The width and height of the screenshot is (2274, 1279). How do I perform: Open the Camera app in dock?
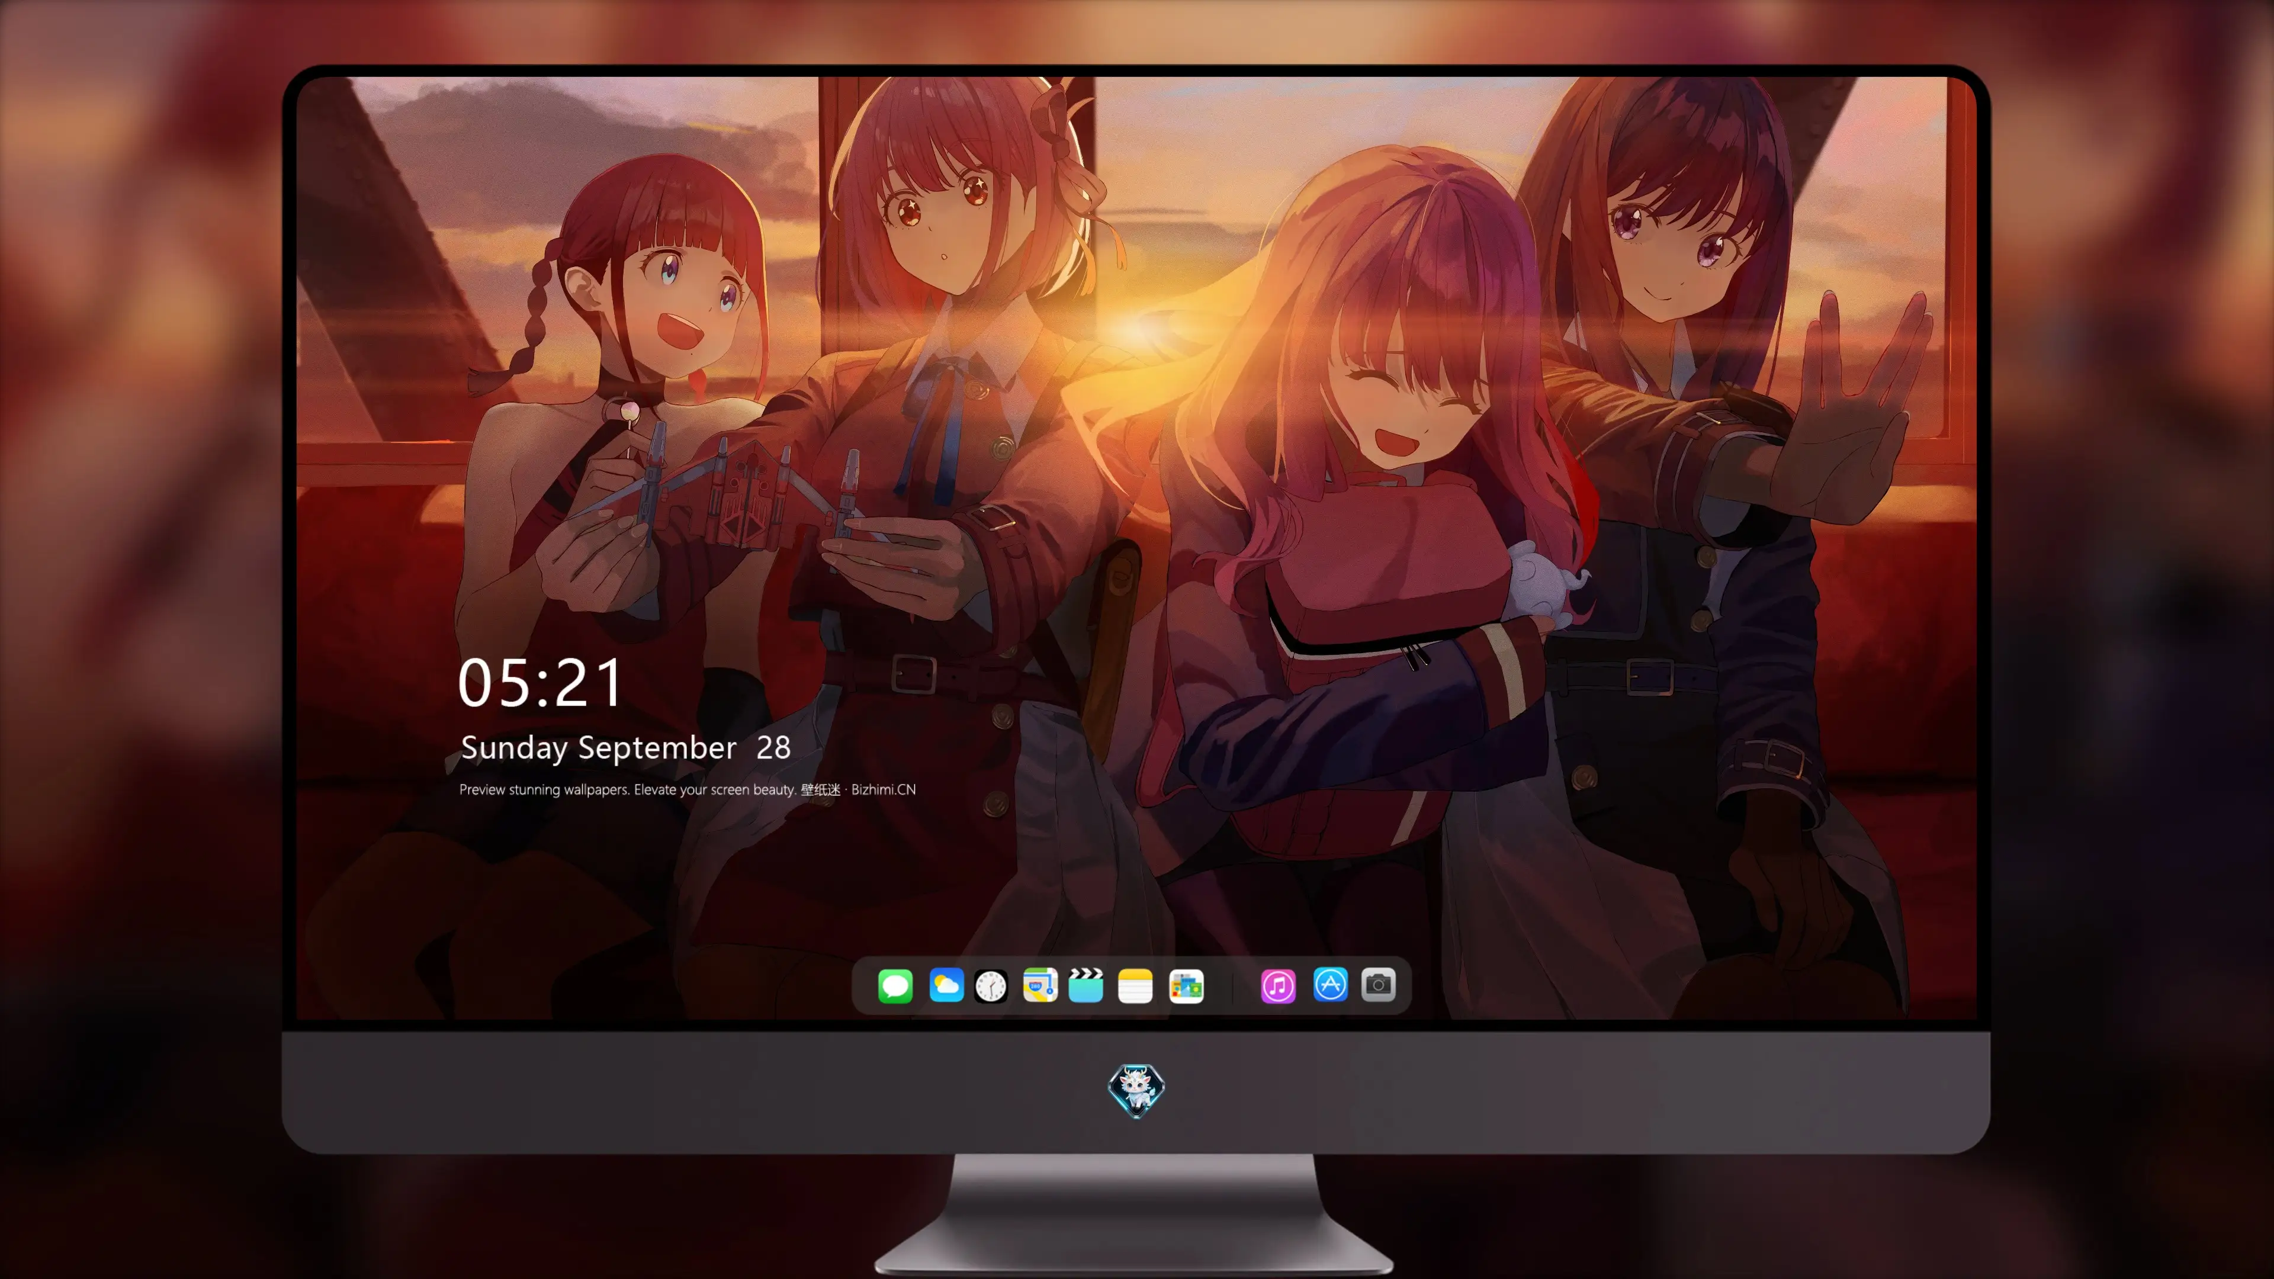click(x=1378, y=984)
